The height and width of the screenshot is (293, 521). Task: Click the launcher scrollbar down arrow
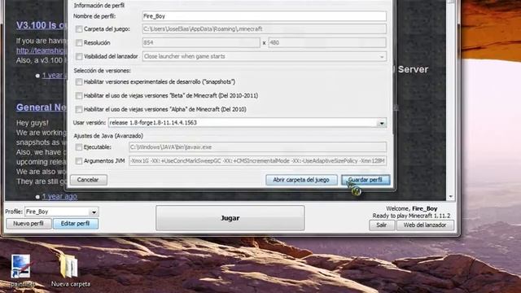[x=451, y=196]
